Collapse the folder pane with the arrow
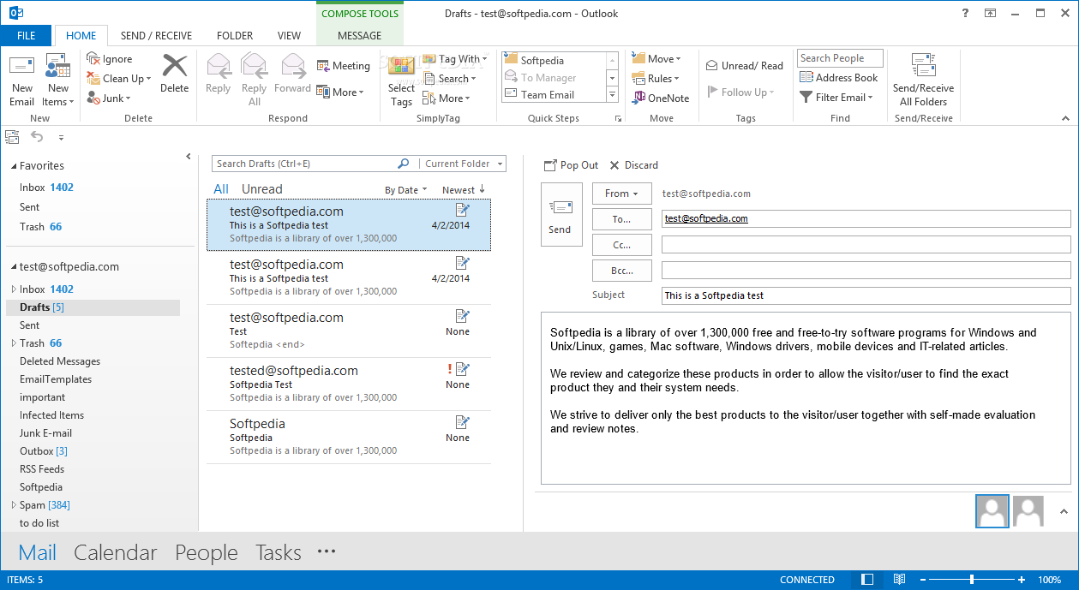Image resolution: width=1079 pixels, height=590 pixels. [189, 157]
